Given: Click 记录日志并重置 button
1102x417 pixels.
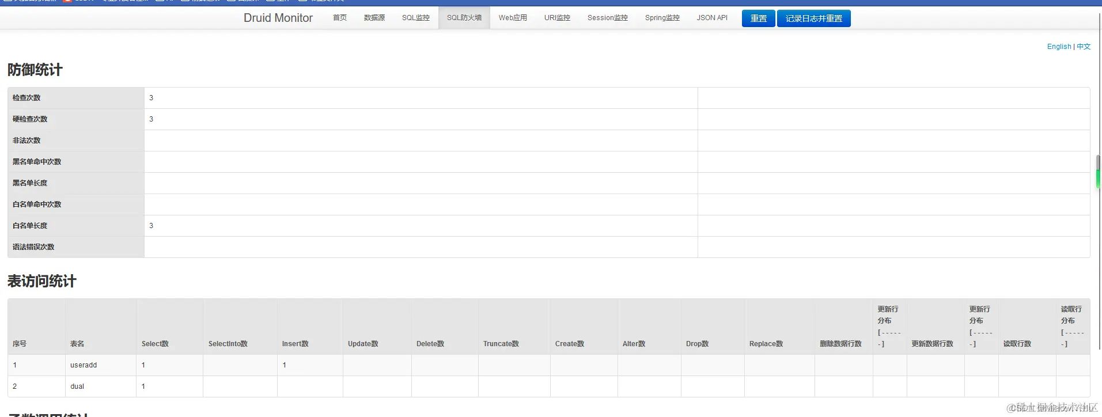Looking at the screenshot, I should coord(814,18).
